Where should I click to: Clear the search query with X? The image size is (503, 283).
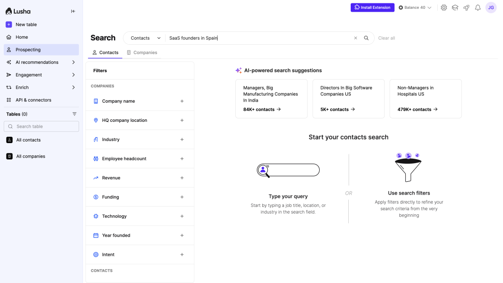[x=356, y=38]
